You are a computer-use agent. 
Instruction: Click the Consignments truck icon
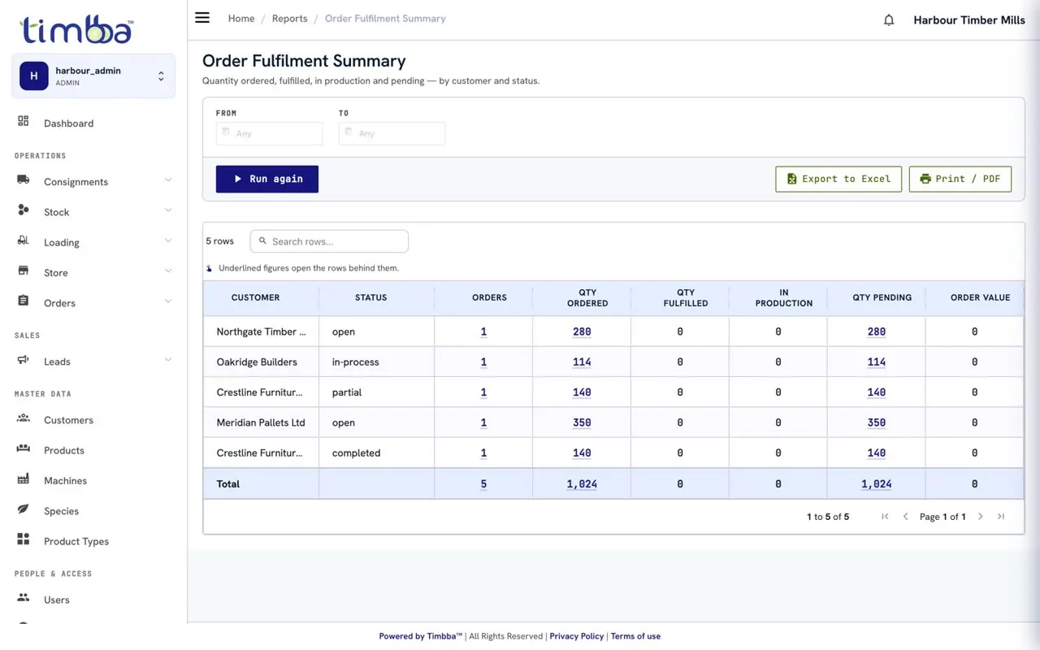[24, 180]
